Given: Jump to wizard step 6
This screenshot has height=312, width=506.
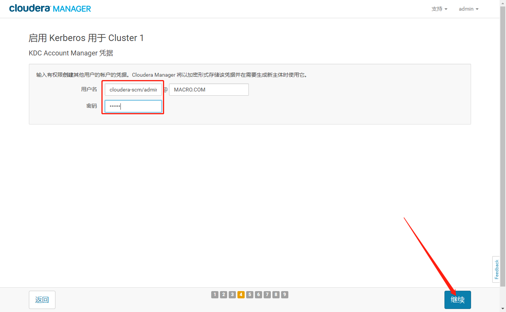Looking at the screenshot, I should 258,295.
